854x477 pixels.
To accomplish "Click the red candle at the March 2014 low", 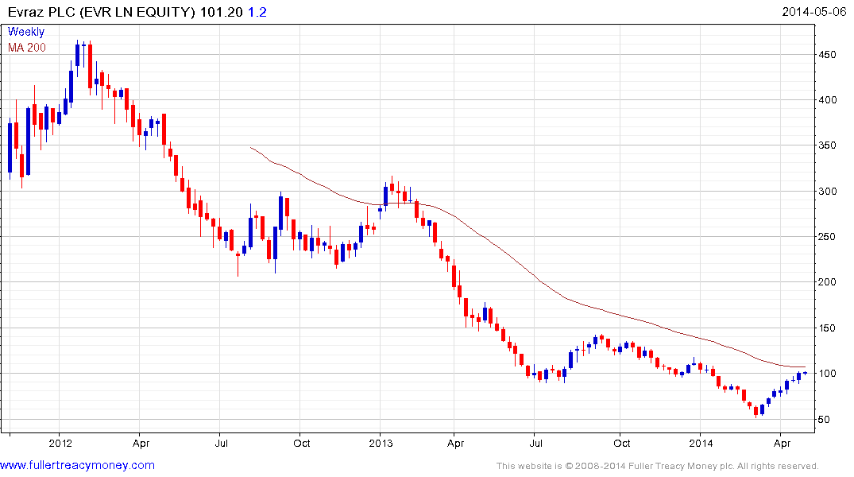I will [756, 411].
